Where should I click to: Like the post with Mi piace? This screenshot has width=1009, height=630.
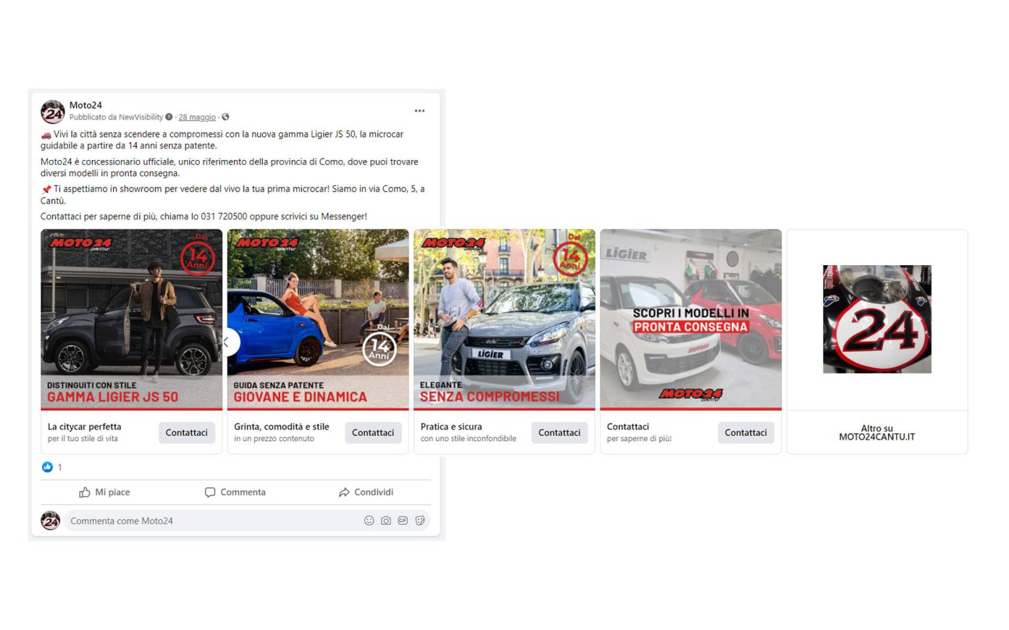(x=104, y=492)
